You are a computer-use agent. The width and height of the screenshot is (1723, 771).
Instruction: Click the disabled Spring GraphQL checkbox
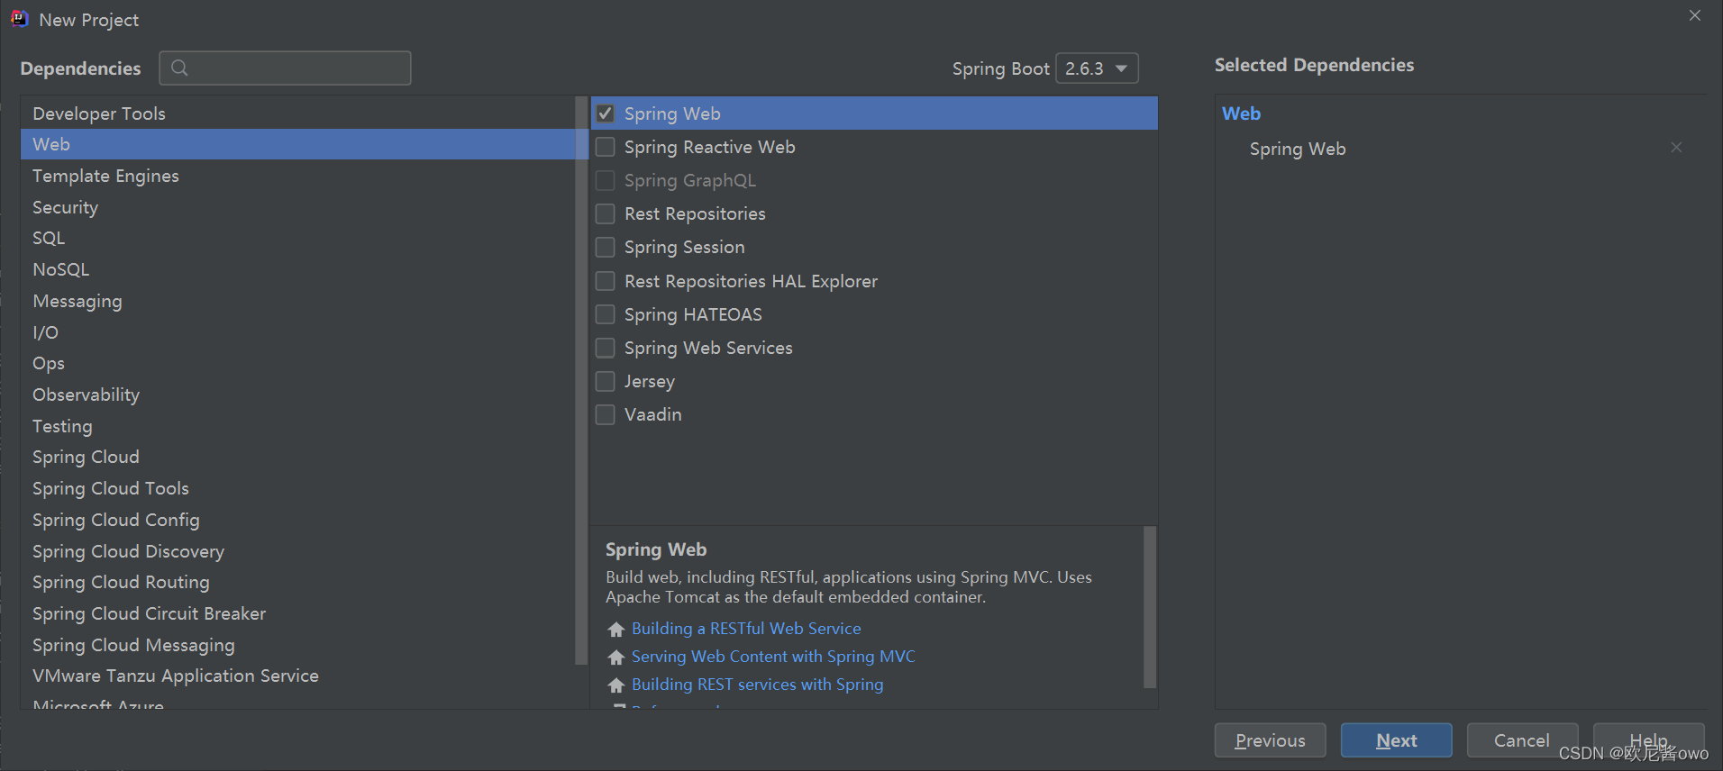pyautogui.click(x=606, y=180)
